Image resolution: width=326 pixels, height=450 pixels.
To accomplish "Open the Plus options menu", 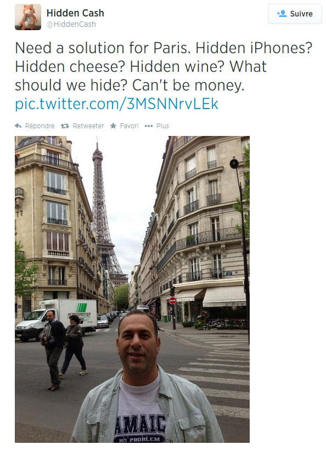I will pos(162,126).
